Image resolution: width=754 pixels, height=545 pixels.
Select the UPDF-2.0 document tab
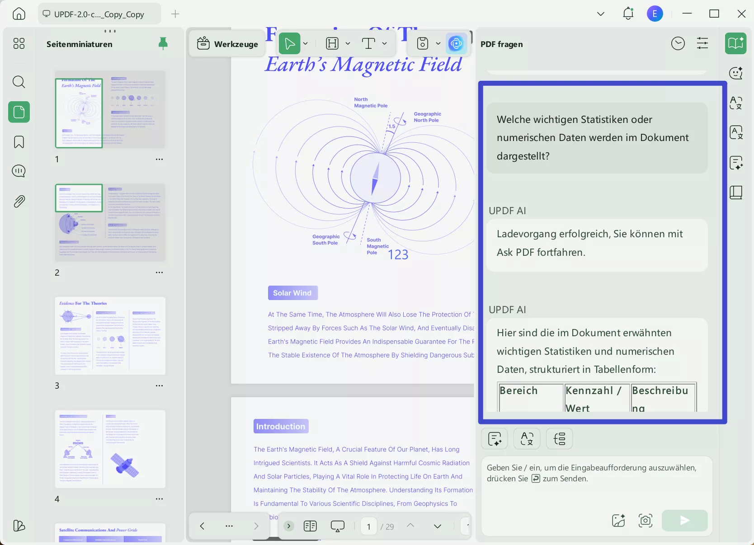pos(99,14)
